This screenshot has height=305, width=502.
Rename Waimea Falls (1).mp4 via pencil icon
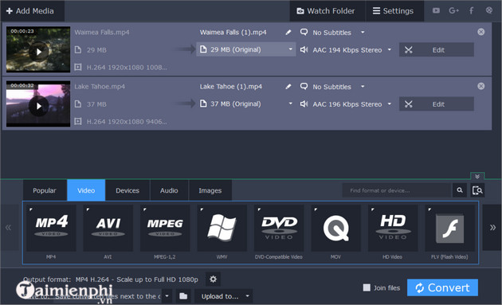pos(288,32)
